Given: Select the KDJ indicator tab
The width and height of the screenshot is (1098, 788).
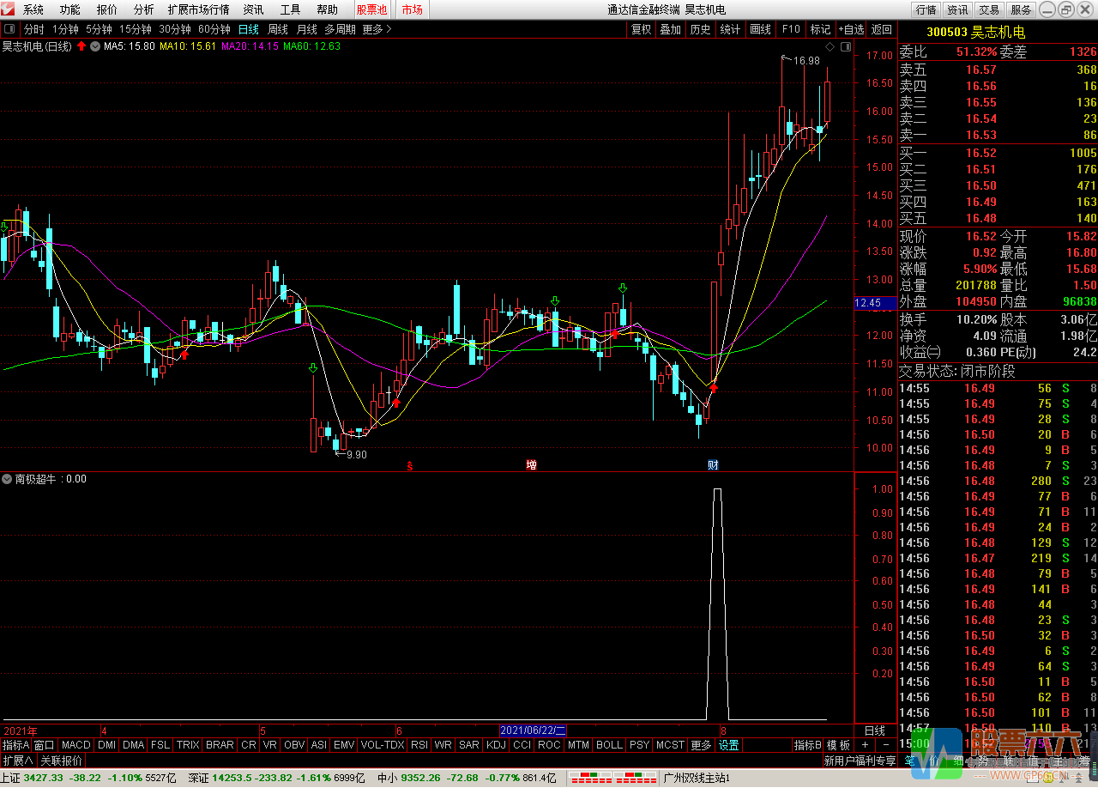Looking at the screenshot, I should click(496, 745).
